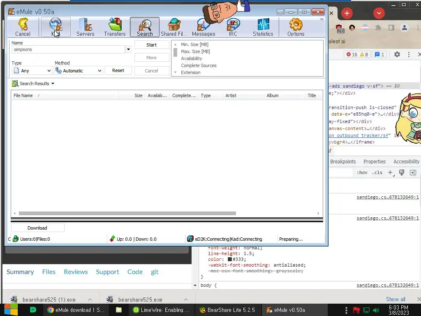Sort results by File Name column

tap(65, 95)
